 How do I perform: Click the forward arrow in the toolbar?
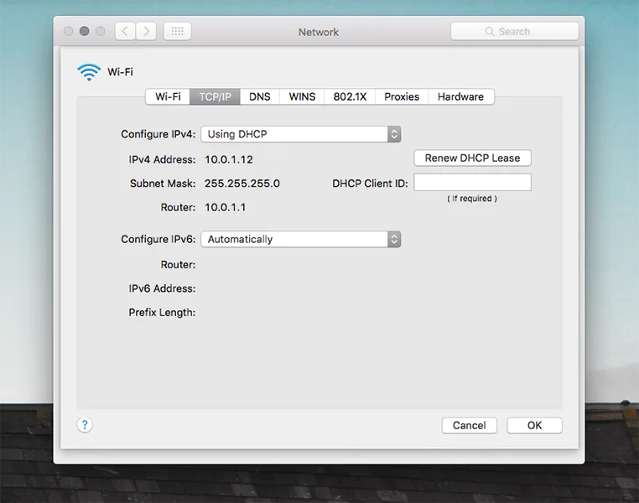click(146, 31)
